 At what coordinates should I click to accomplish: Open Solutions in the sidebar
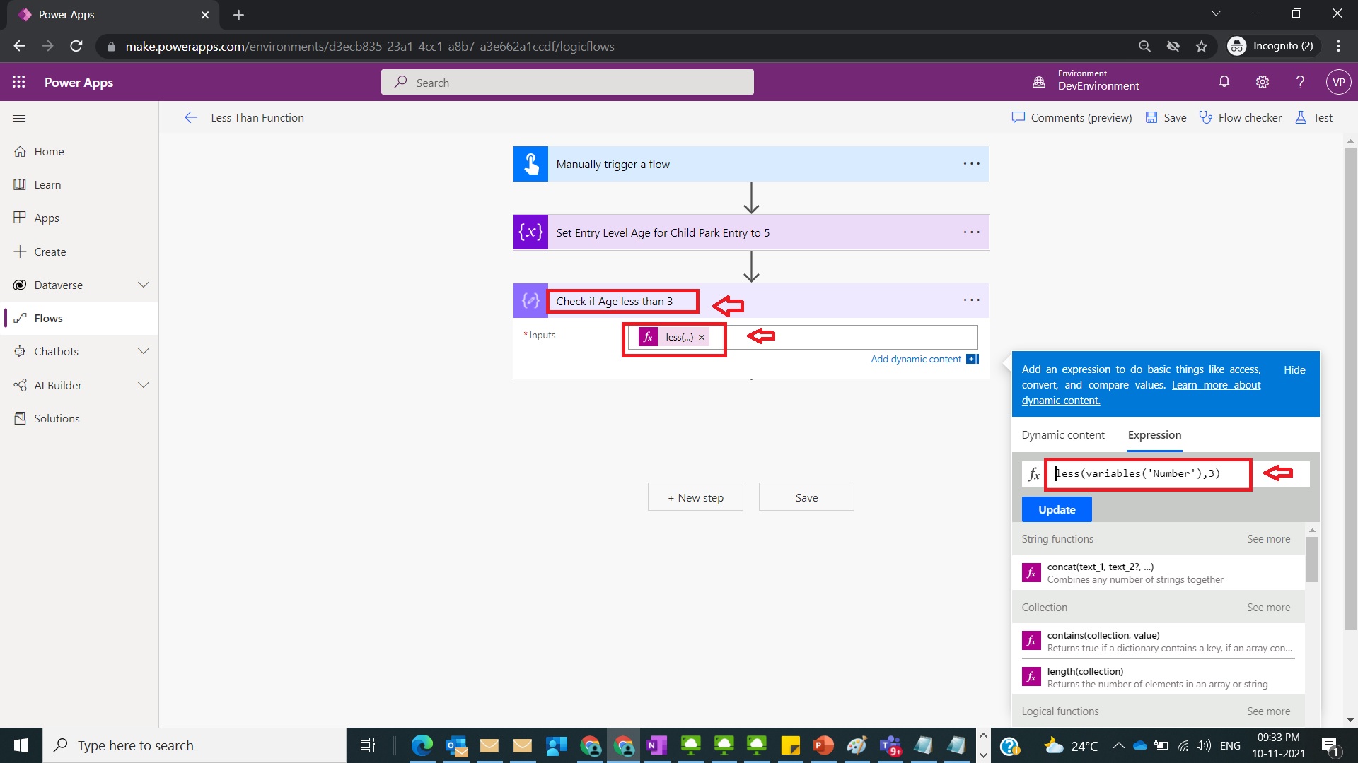click(57, 418)
